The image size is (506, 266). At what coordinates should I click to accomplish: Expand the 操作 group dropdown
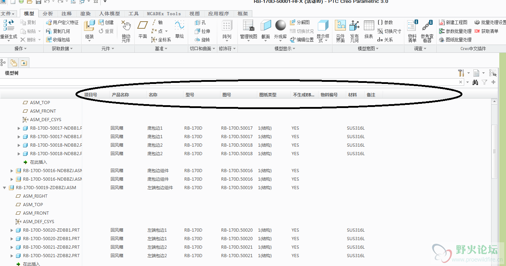coord(21,49)
